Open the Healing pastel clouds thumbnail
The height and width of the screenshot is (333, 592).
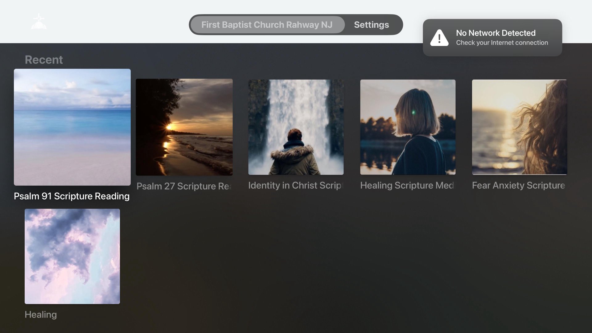click(72, 256)
